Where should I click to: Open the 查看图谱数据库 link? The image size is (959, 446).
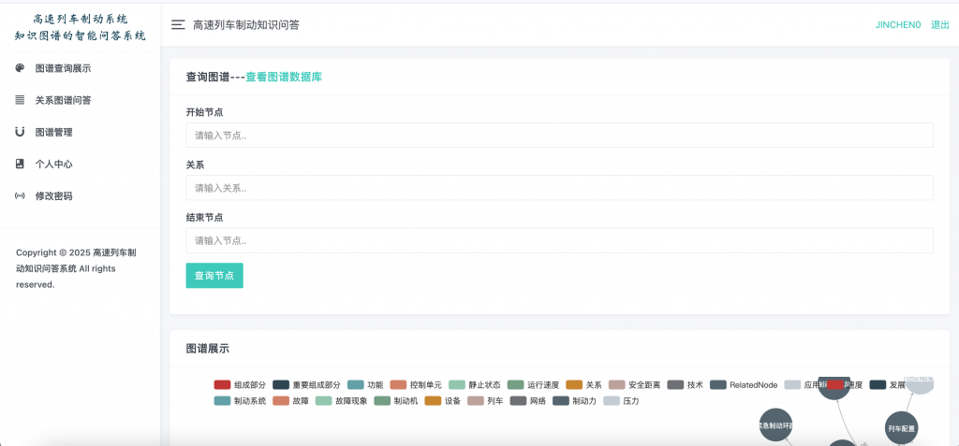tap(284, 77)
